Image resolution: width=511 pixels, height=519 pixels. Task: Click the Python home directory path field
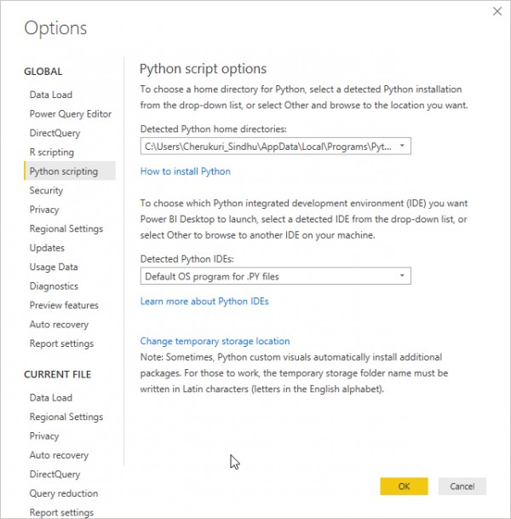point(275,146)
